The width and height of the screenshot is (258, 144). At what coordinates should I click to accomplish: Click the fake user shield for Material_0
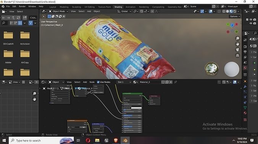(x=163, y=82)
